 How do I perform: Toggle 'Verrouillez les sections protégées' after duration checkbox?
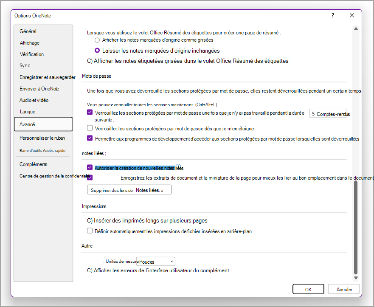(90, 112)
